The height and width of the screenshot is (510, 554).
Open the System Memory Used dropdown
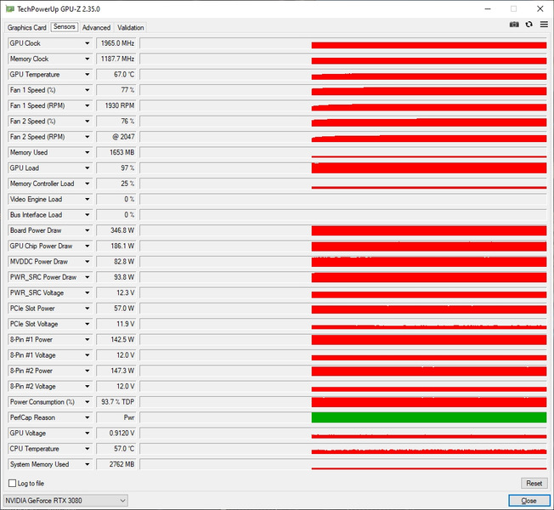[87, 464]
